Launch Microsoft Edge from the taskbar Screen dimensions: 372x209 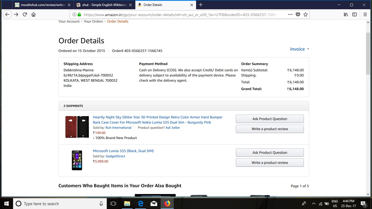pos(141,204)
